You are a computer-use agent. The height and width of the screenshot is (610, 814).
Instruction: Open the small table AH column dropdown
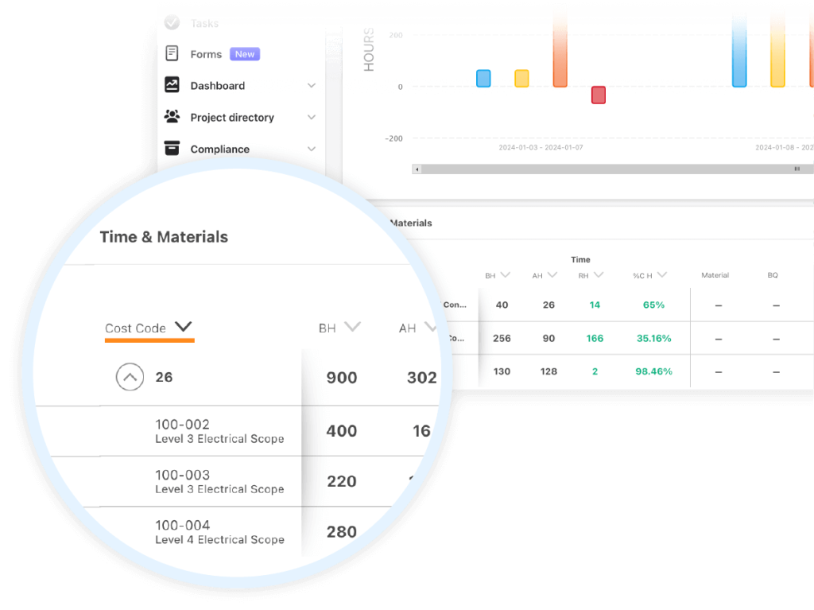552,275
